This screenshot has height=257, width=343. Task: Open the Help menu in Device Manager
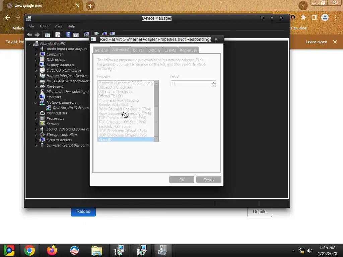[x=71, y=26]
